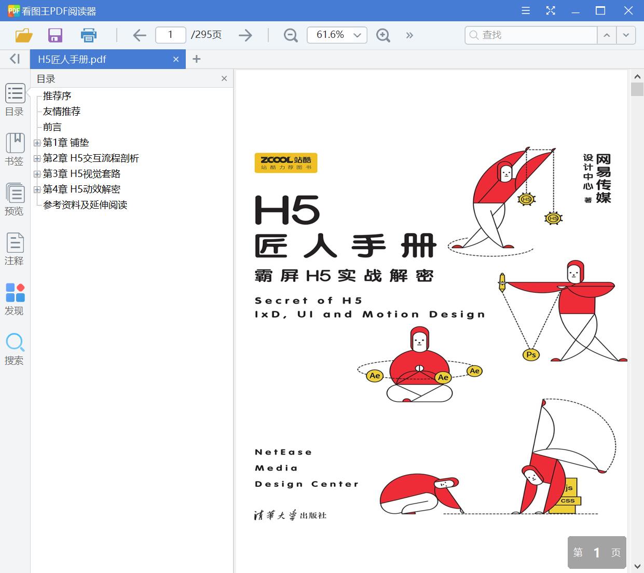Image resolution: width=644 pixels, height=573 pixels.
Task: Jump to 第2章 H5交互流程剖析 chapter
Action: 91,158
